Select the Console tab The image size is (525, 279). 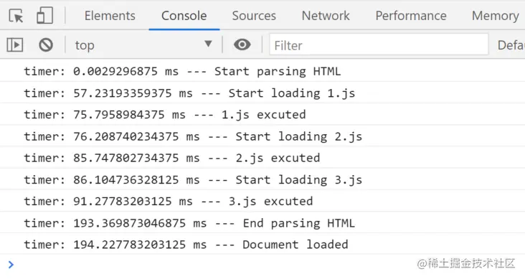(184, 16)
